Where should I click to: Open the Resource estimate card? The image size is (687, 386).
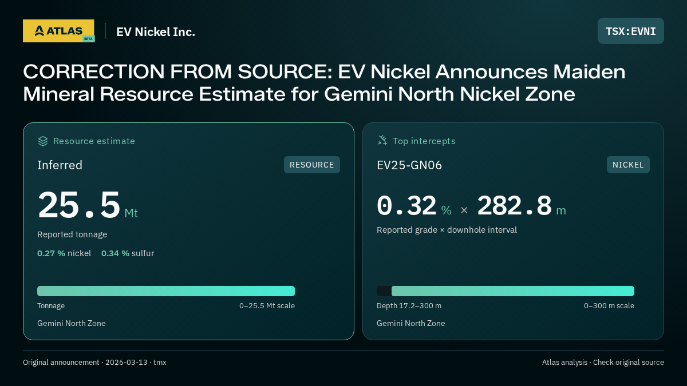click(x=188, y=231)
